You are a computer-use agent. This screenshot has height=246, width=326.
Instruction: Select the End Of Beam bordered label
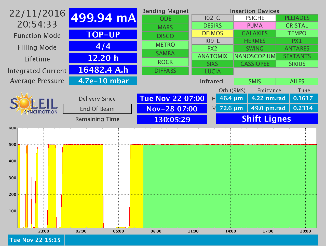point(97,109)
